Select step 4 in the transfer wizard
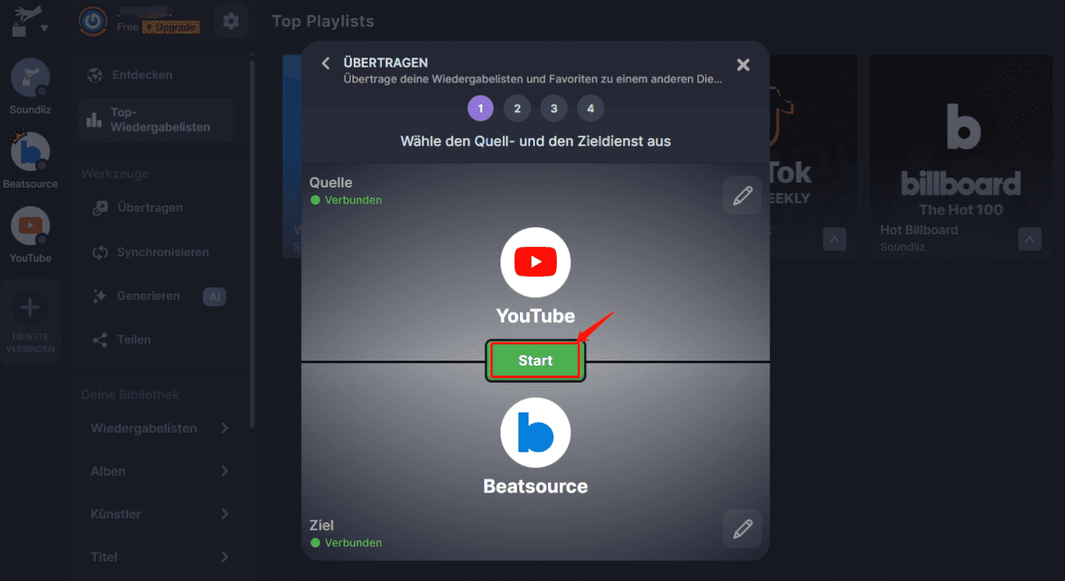This screenshot has width=1065, height=581. point(591,108)
